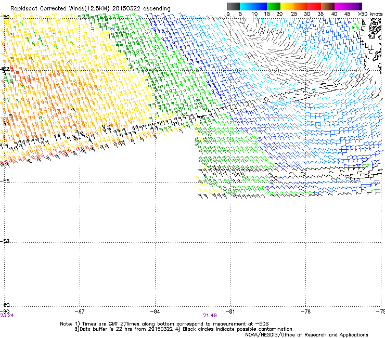Image resolution: width=385 pixels, height=338 pixels.
Task: Click the yellow 20-25 knots legend color
Action: [x=287, y=6]
